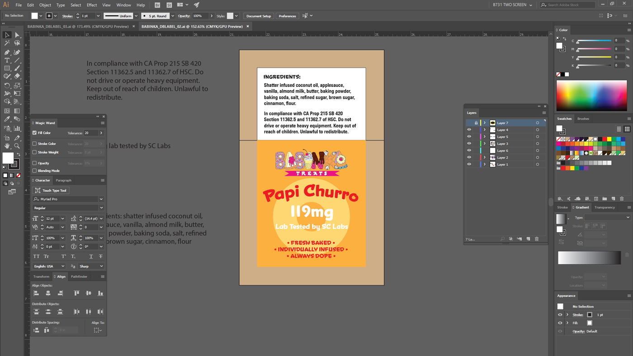Open the Object menu
633x356 pixels.
point(45,5)
